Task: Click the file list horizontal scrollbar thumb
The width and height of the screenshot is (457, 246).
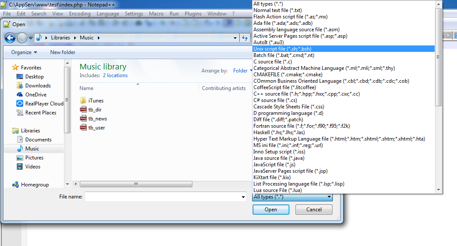Action: (136, 184)
